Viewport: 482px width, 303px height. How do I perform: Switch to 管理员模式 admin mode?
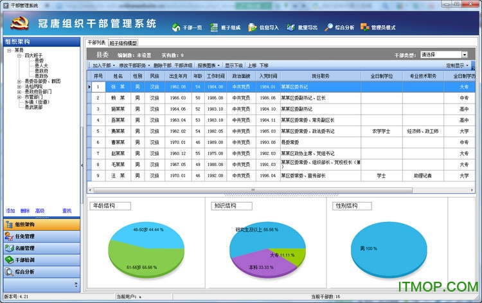pyautogui.click(x=378, y=28)
